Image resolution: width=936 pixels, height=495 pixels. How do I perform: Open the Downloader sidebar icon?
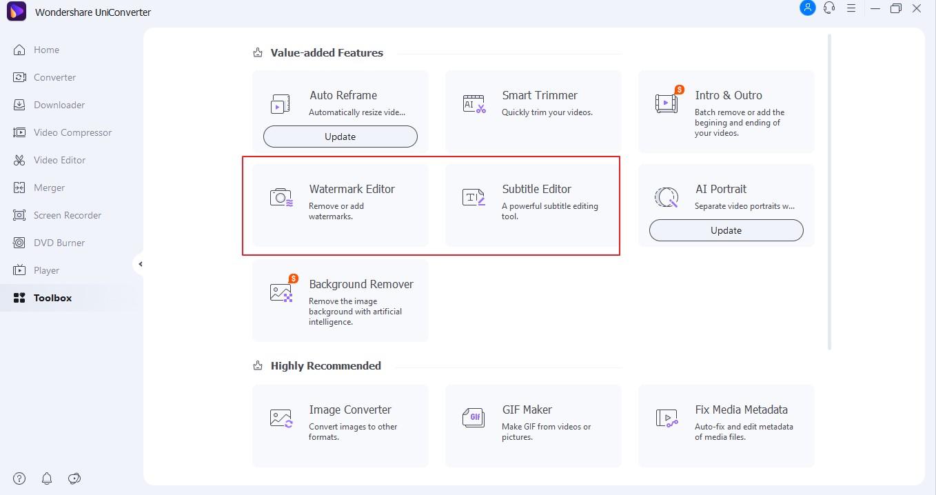(19, 105)
